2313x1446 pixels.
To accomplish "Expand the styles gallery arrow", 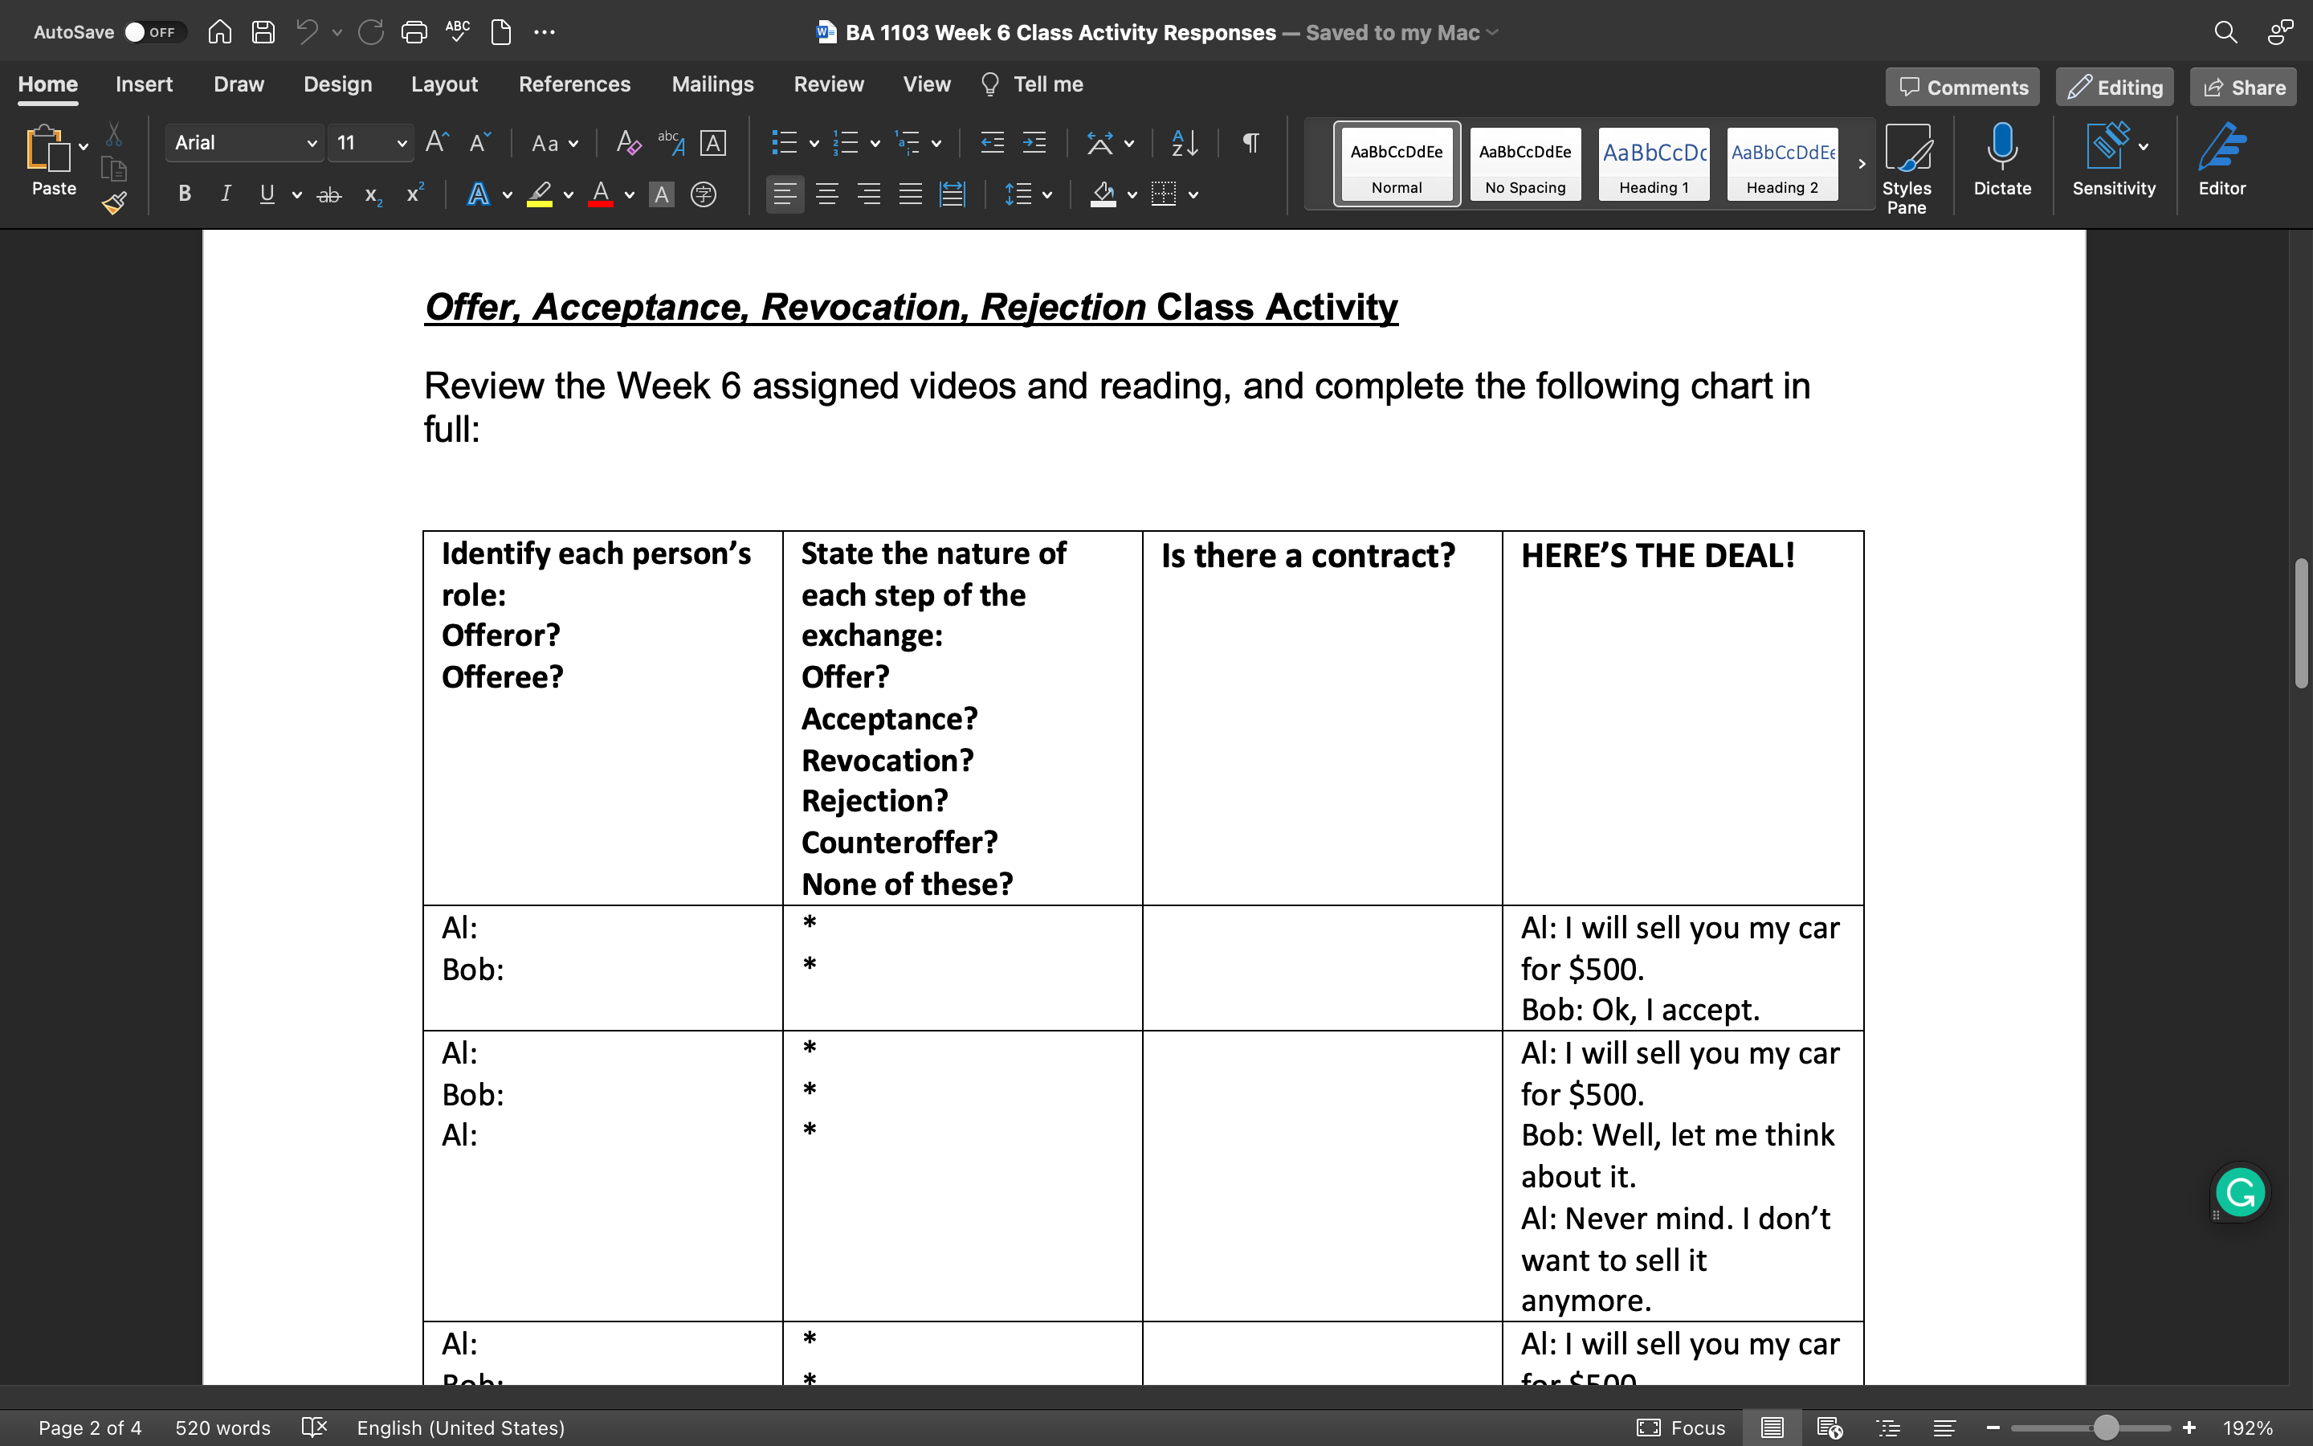I will tap(1861, 164).
